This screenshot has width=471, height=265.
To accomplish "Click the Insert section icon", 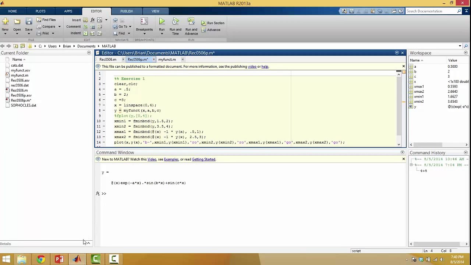I will pos(85,20).
